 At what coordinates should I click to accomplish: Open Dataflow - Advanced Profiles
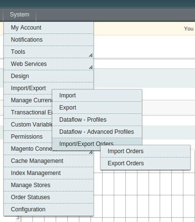pyautogui.click(x=97, y=132)
